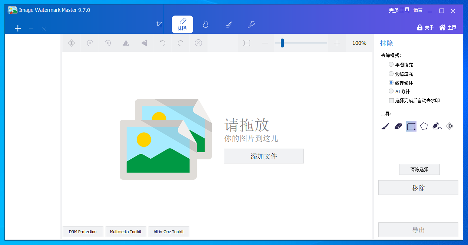Open the water drop watermark tab
468x245 pixels.
pos(206,24)
